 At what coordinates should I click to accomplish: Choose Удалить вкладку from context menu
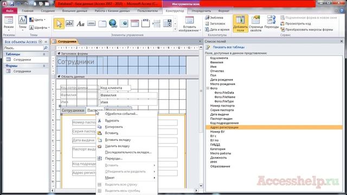[x=126, y=146]
